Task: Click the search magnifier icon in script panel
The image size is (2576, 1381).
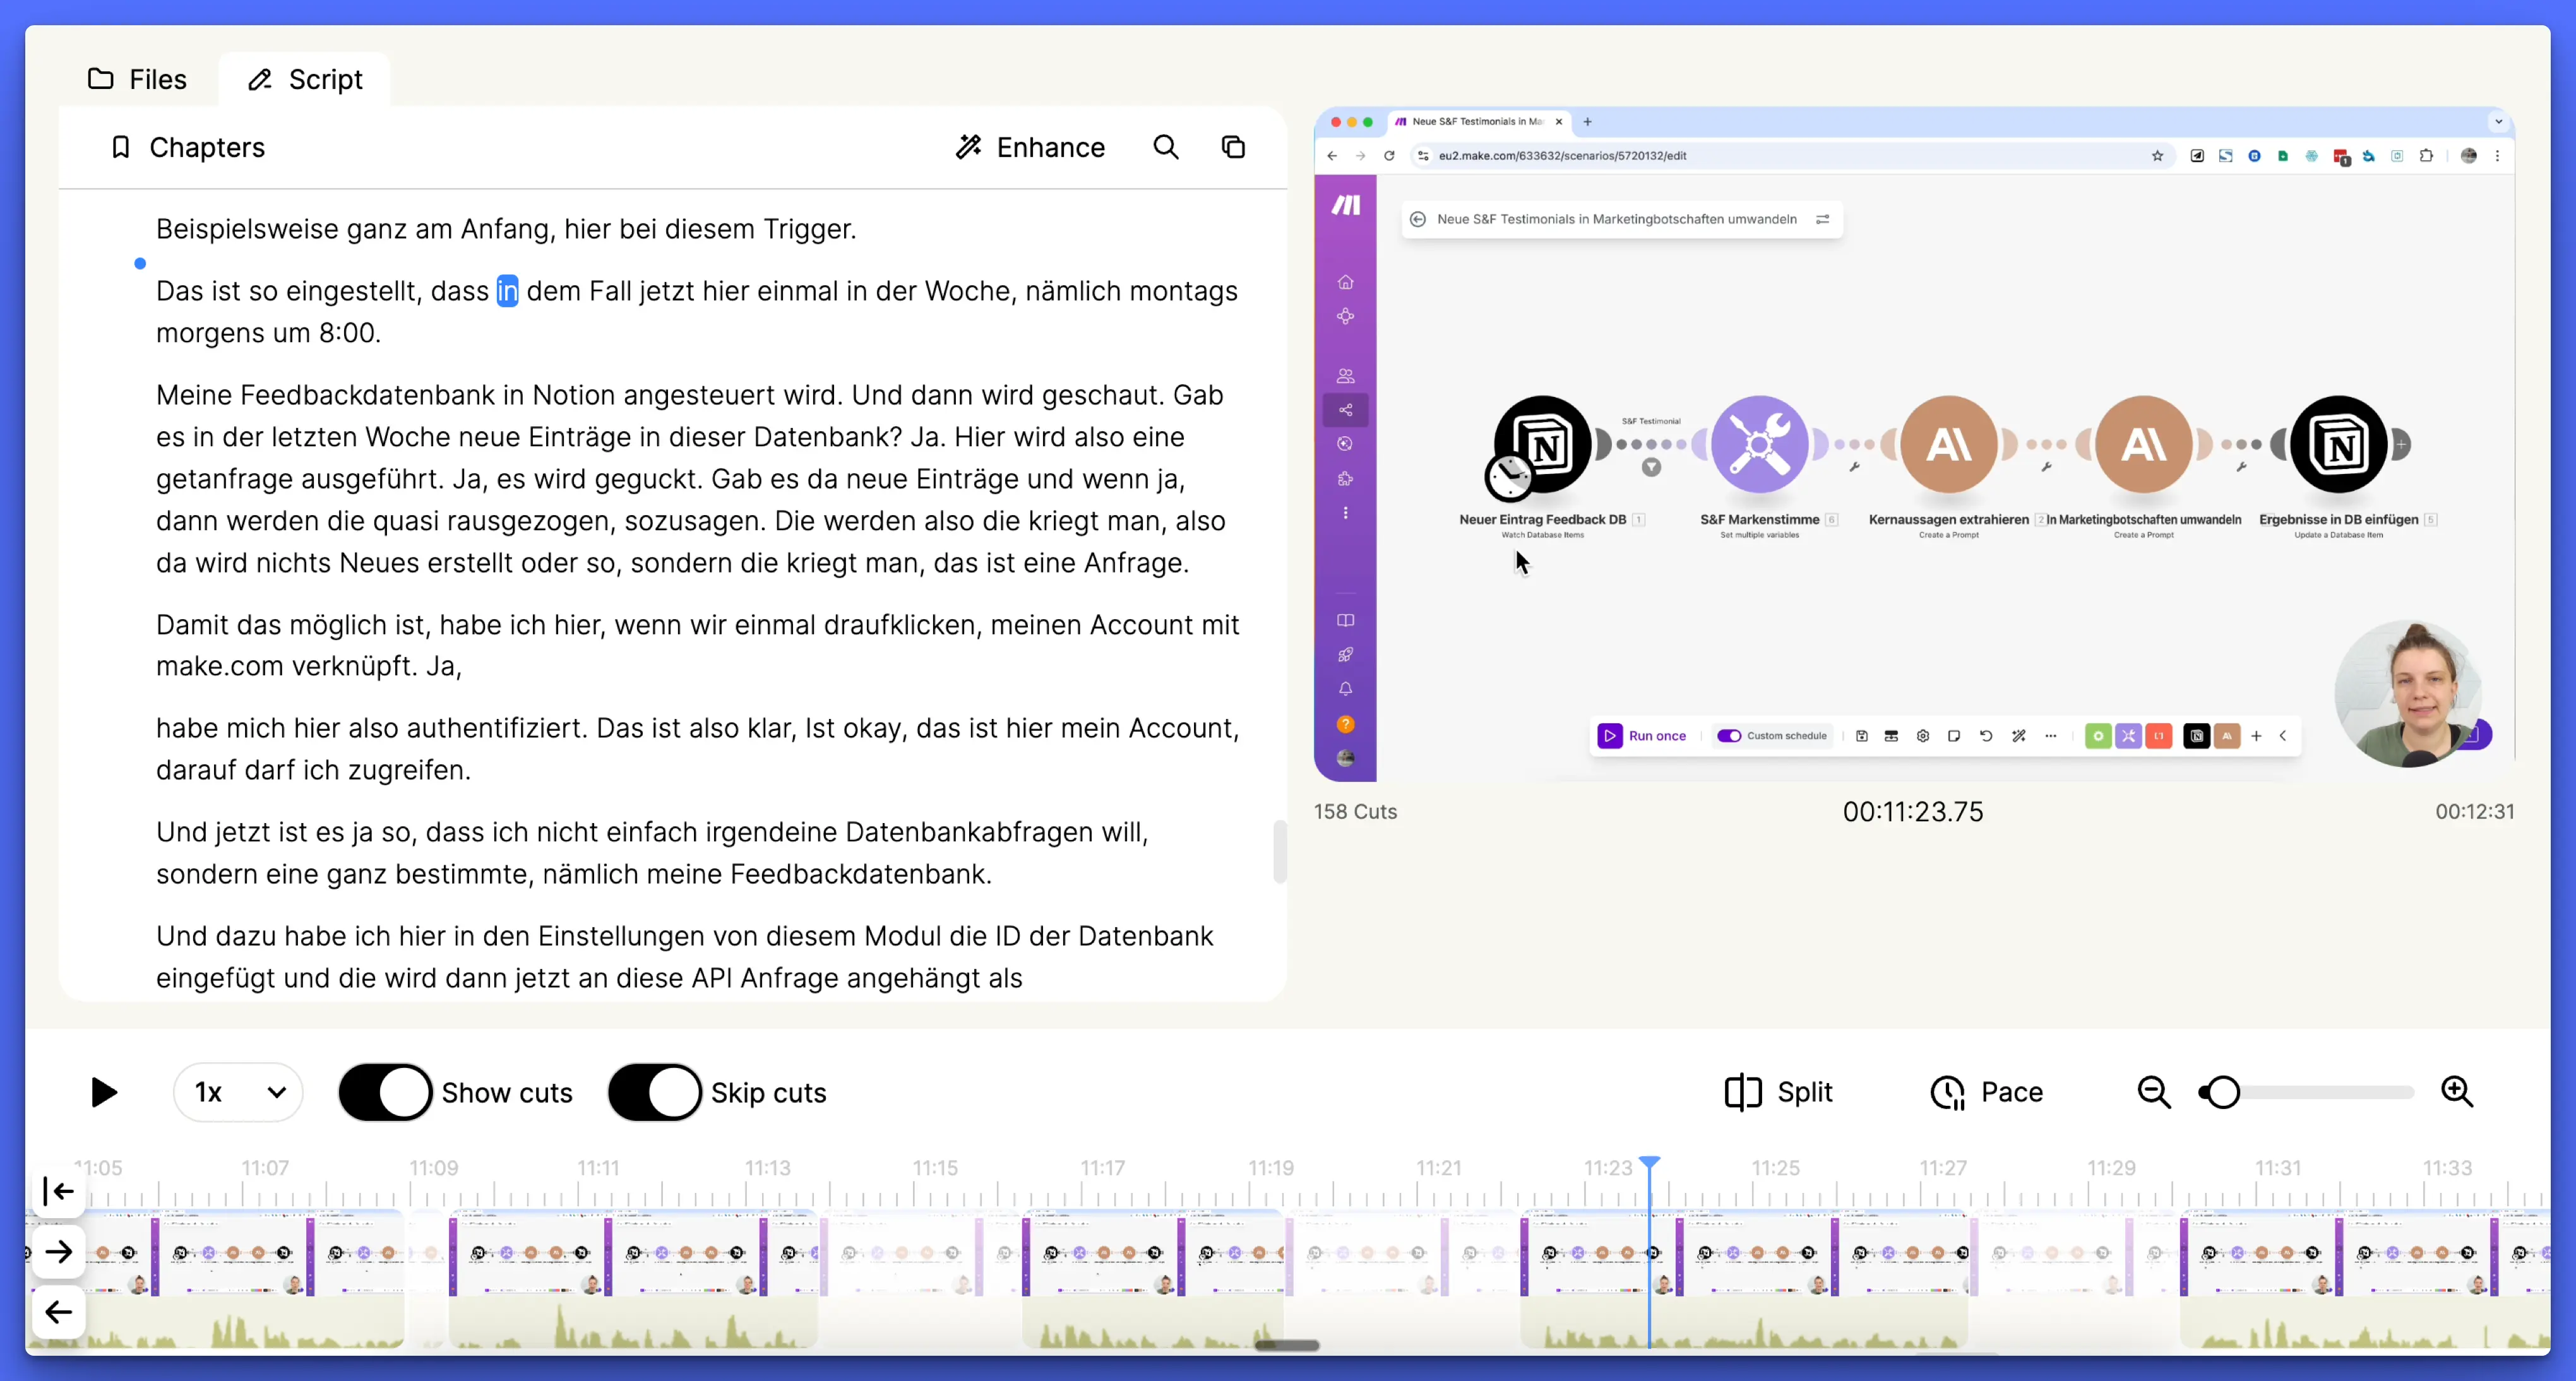Action: click(1166, 147)
